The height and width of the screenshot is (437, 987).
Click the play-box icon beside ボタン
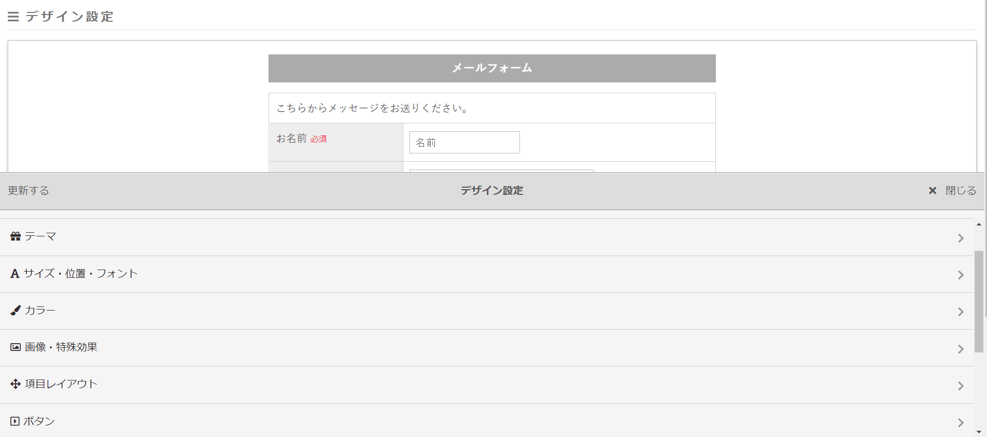tap(15, 421)
